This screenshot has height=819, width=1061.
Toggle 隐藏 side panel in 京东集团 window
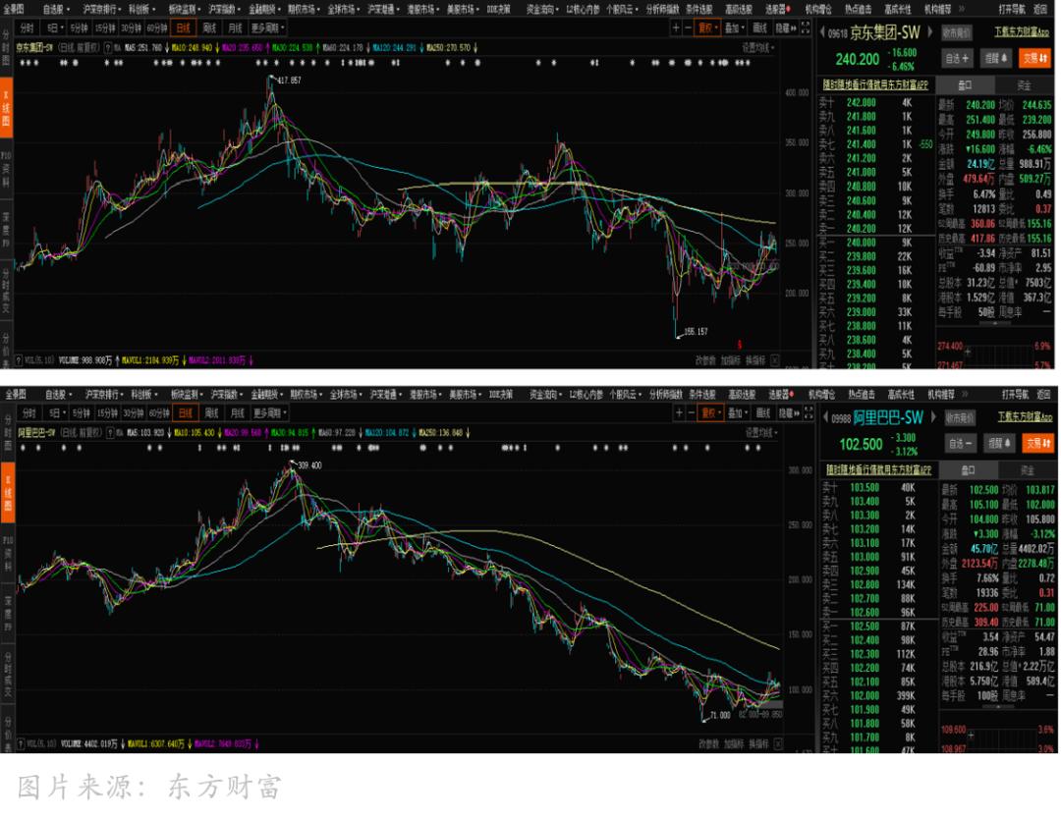pyautogui.click(x=785, y=28)
